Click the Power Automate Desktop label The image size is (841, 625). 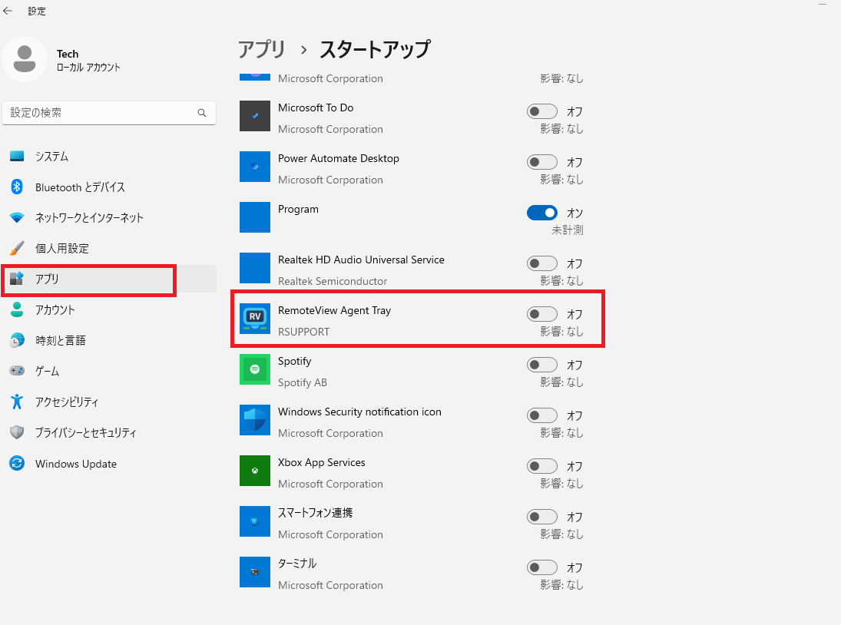click(x=339, y=159)
